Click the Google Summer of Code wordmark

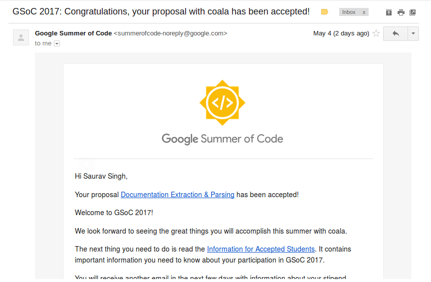(x=222, y=139)
